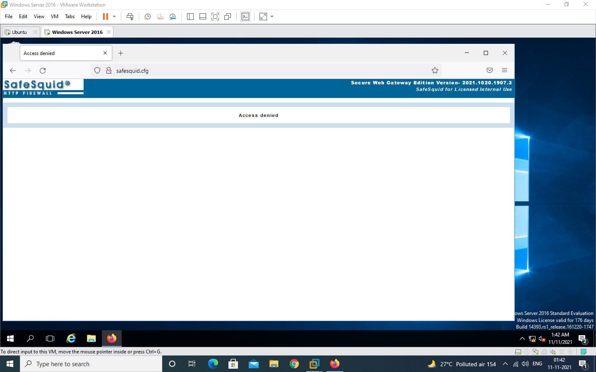Image resolution: width=596 pixels, height=372 pixels.
Task: Open Task View in guest taskbar
Action: [x=50, y=339]
